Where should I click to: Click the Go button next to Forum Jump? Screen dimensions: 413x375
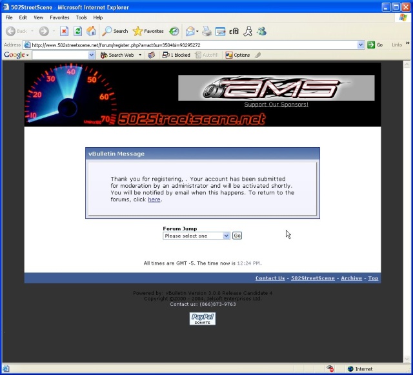(x=237, y=236)
